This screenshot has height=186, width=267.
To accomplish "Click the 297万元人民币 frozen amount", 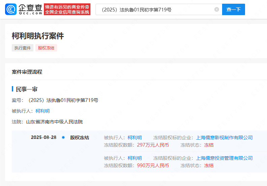I will (153, 145).
